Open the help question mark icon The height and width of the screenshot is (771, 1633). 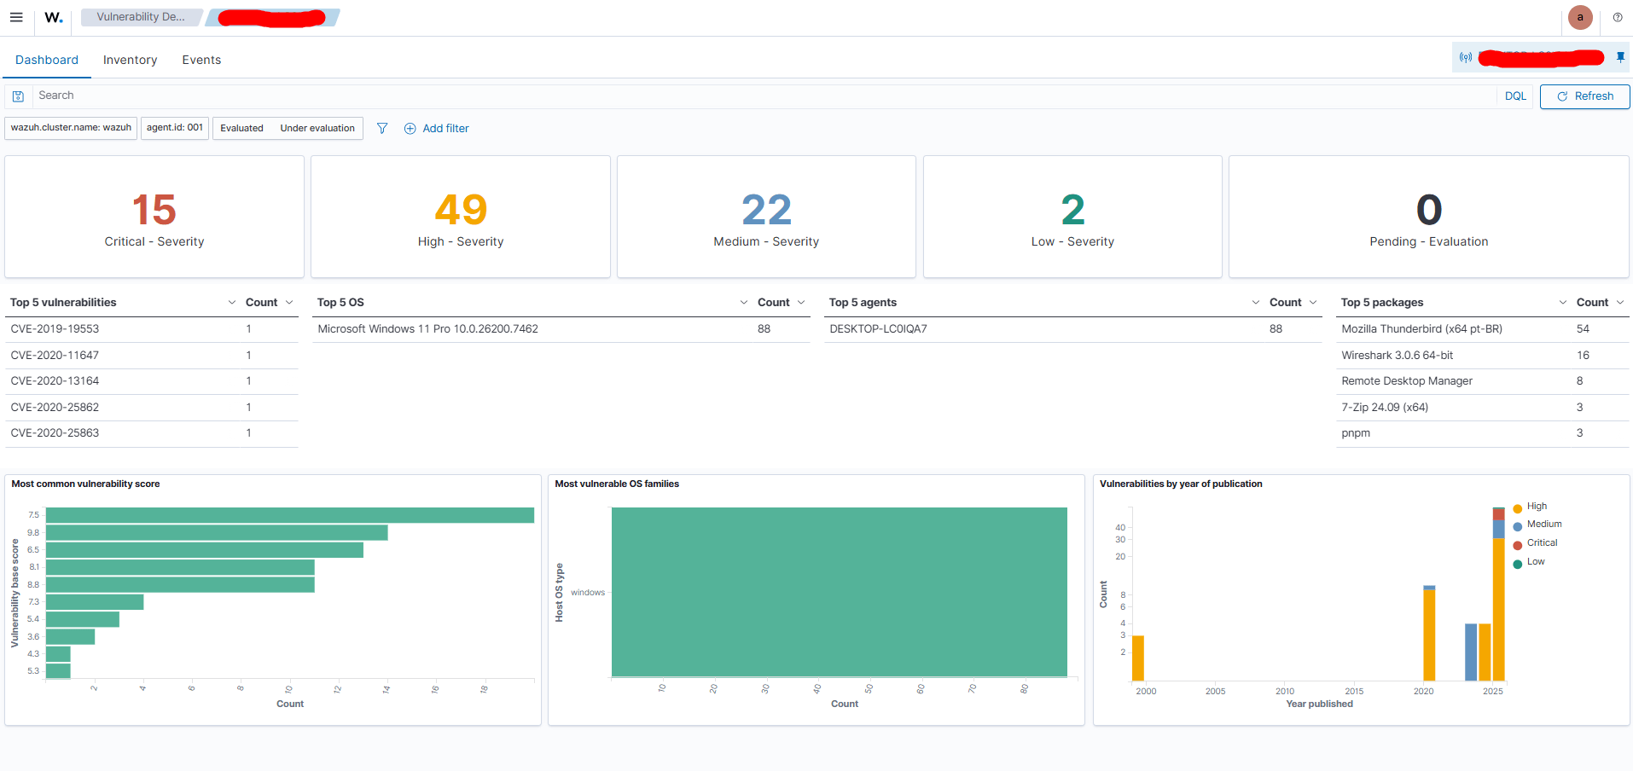tap(1618, 17)
